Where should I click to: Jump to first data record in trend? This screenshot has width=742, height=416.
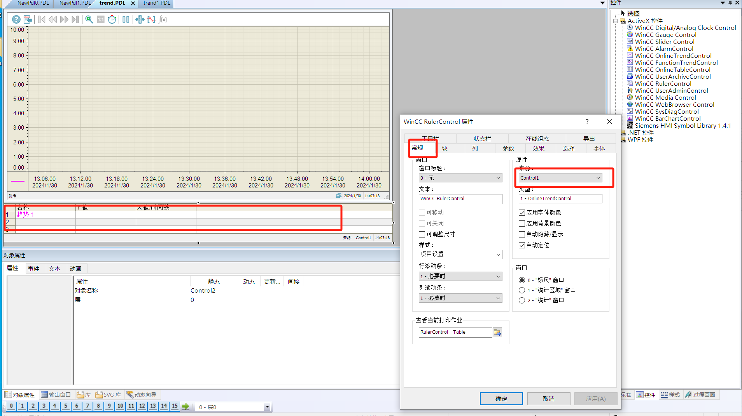click(42, 19)
